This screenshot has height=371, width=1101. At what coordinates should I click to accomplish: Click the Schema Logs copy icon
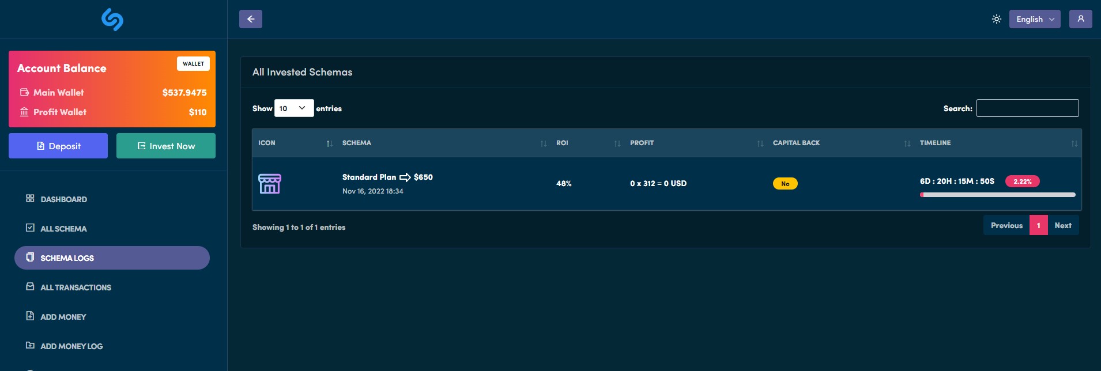30,257
